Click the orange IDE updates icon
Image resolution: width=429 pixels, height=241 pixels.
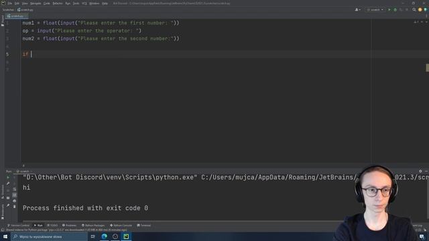coord(420,9)
